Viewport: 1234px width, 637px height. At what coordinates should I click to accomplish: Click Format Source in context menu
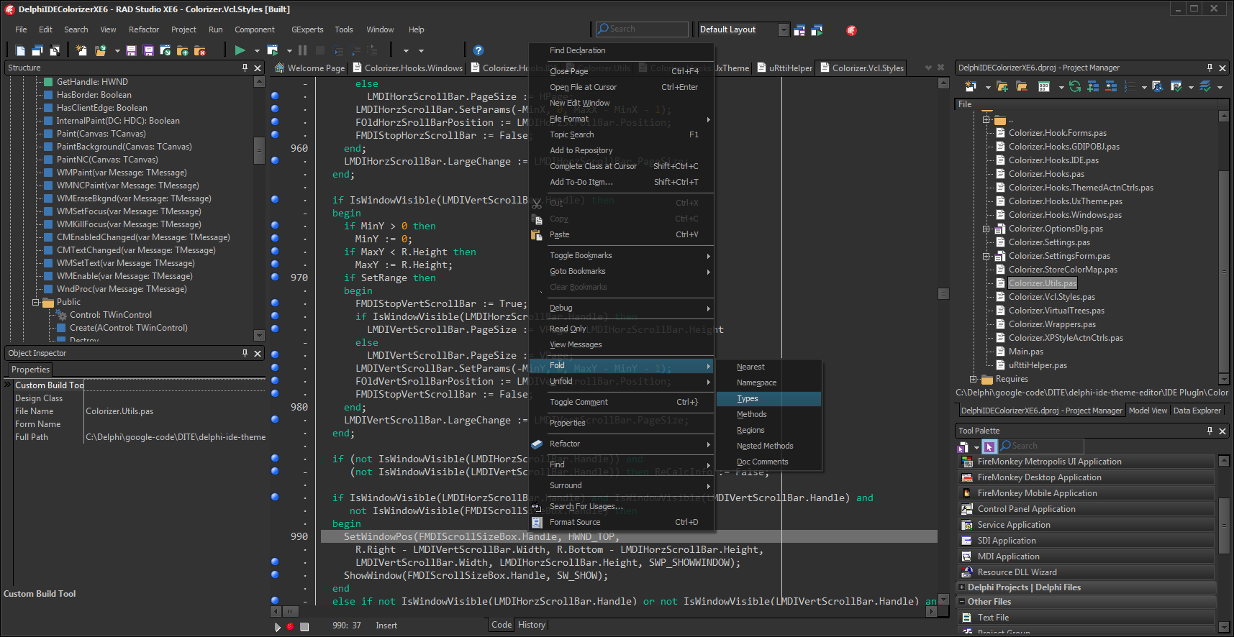(622, 522)
